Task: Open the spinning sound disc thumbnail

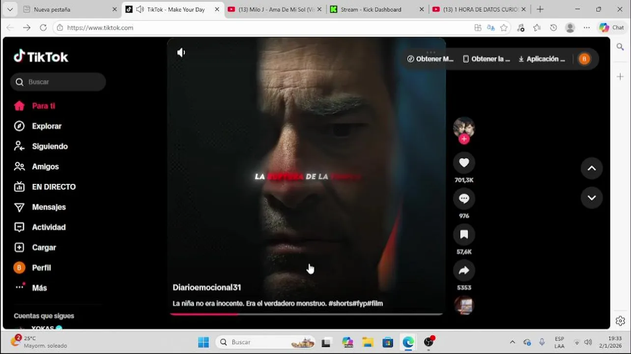Action: click(464, 305)
